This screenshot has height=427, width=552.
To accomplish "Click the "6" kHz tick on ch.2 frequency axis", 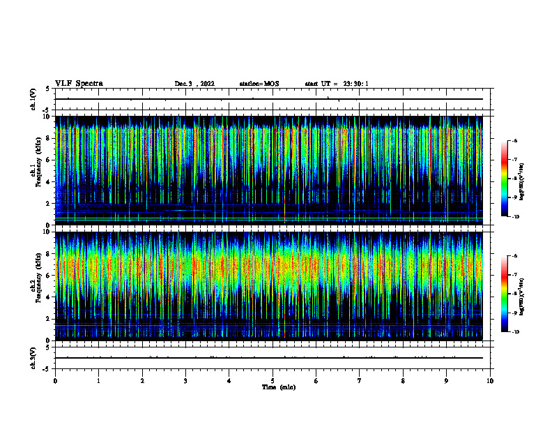I will (x=48, y=276).
